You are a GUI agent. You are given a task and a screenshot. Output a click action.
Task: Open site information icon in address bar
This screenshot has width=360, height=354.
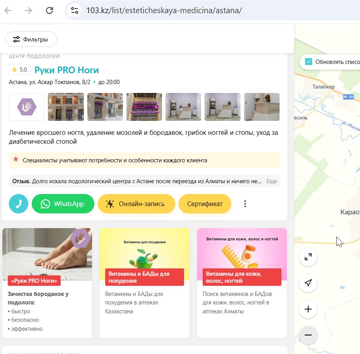(75, 10)
